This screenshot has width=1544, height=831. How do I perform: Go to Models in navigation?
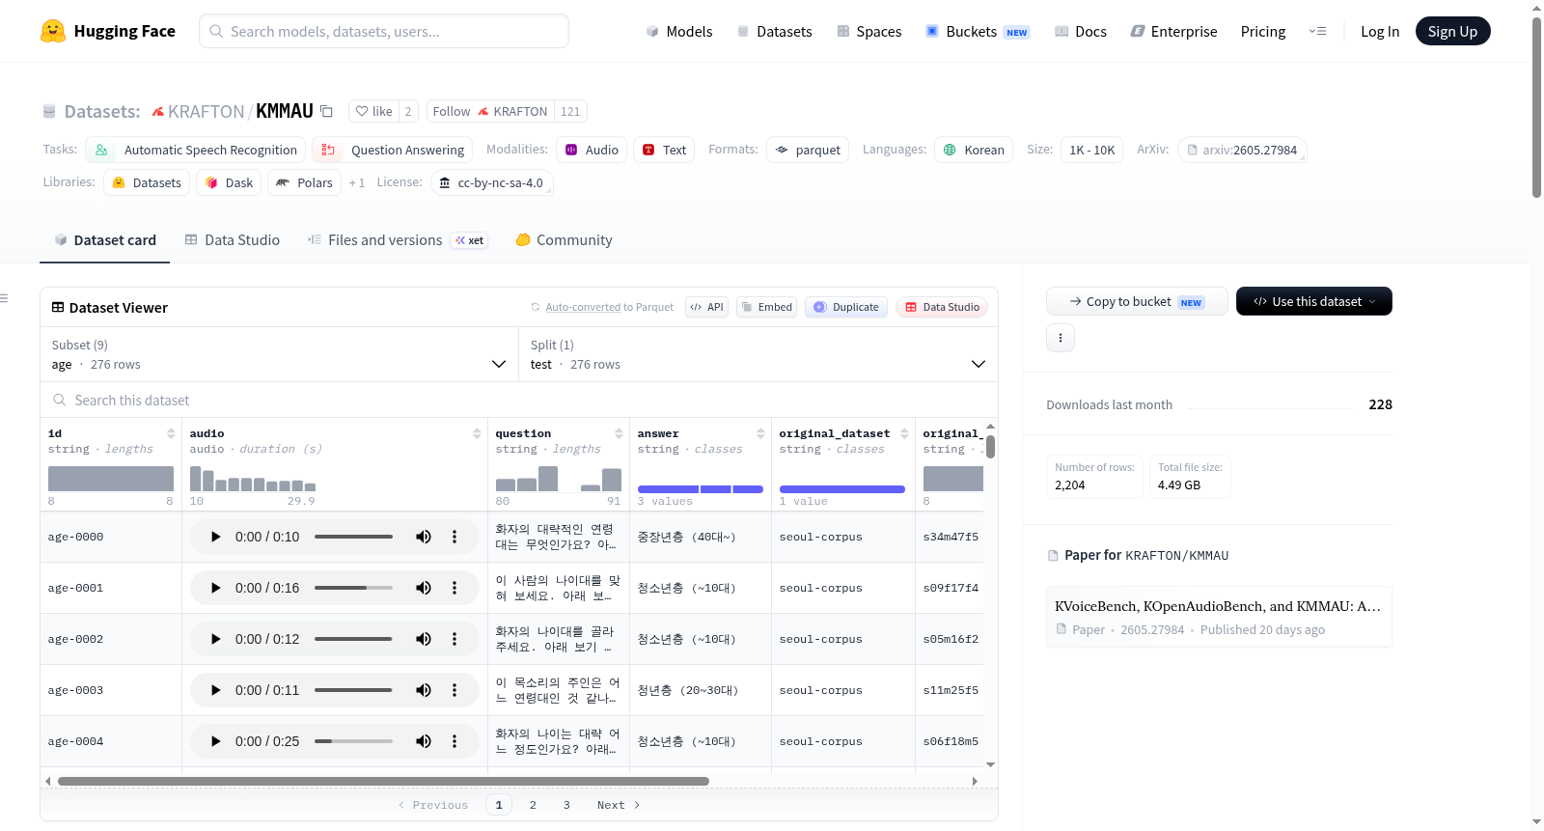click(x=678, y=31)
